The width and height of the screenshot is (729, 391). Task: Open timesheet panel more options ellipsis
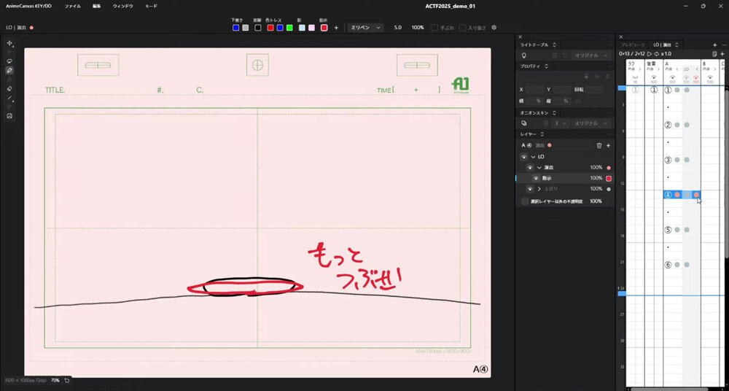coord(725,45)
